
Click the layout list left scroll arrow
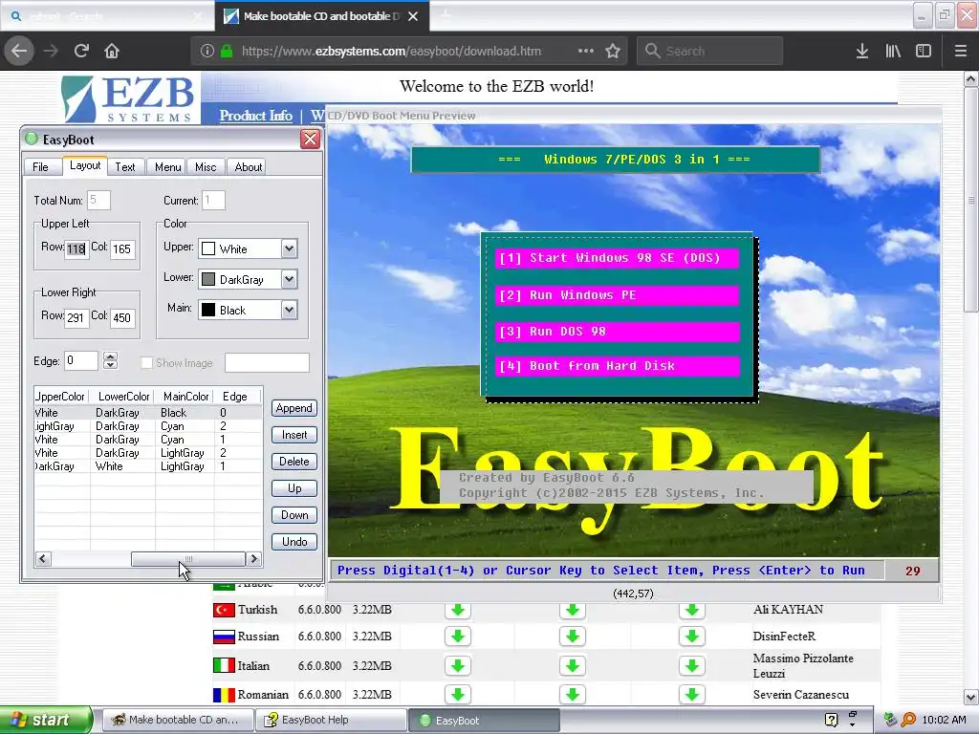coord(42,558)
